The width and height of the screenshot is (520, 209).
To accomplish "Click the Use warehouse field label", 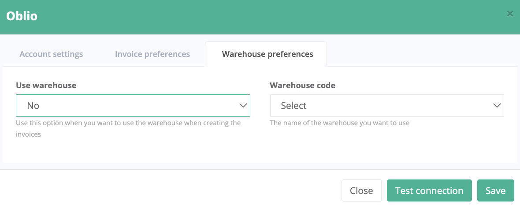I will pyautogui.click(x=46, y=86).
